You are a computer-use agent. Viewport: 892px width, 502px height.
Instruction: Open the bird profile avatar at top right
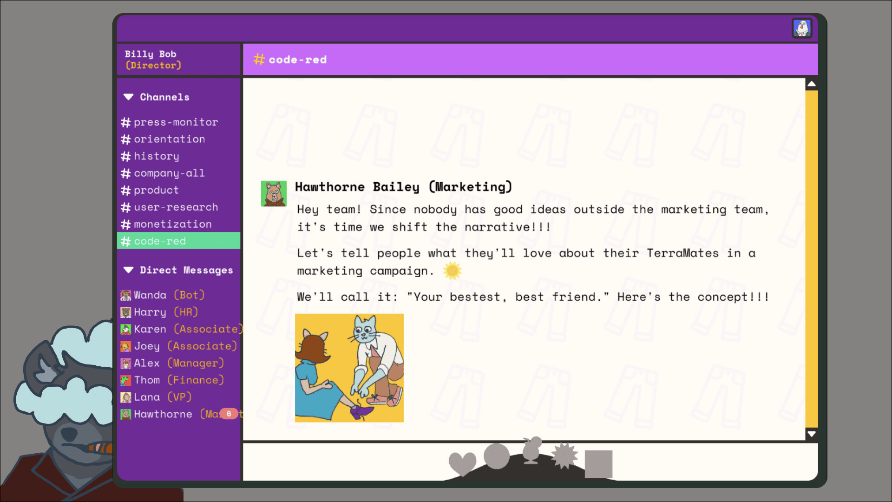[802, 28]
